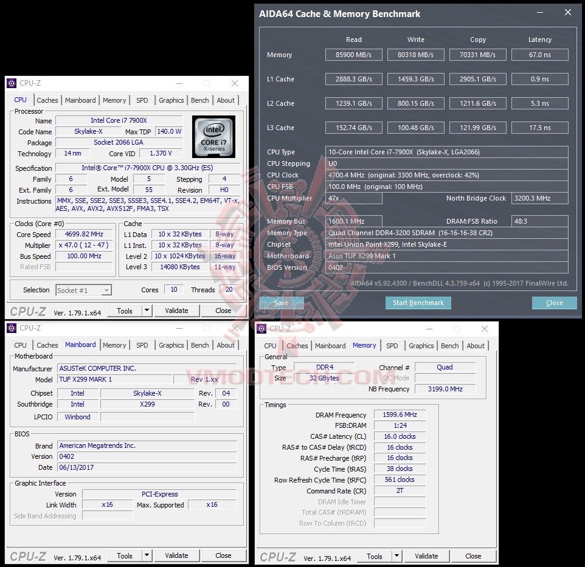
Task: Click Validate button in Memory window
Action: coord(426,556)
